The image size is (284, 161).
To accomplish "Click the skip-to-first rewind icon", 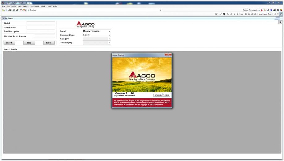I will pyautogui.click(x=242, y=14).
